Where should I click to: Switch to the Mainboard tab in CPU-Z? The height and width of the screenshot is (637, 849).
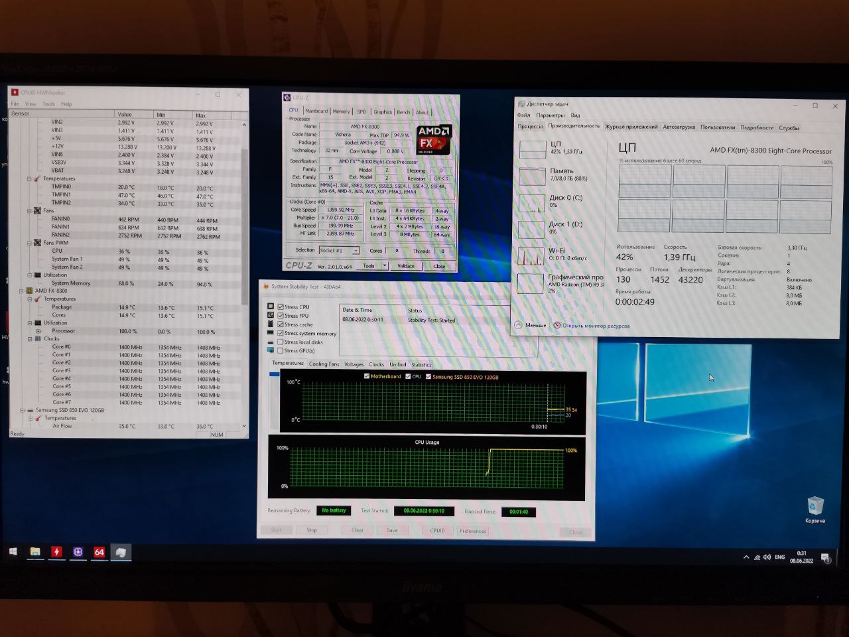point(316,111)
